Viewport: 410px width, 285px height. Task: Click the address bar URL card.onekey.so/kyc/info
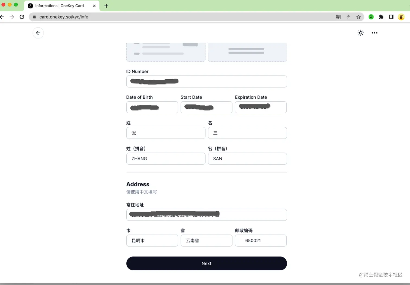[64, 17]
